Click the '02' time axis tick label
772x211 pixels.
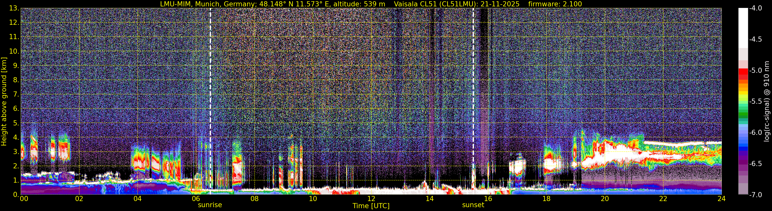[79, 199]
